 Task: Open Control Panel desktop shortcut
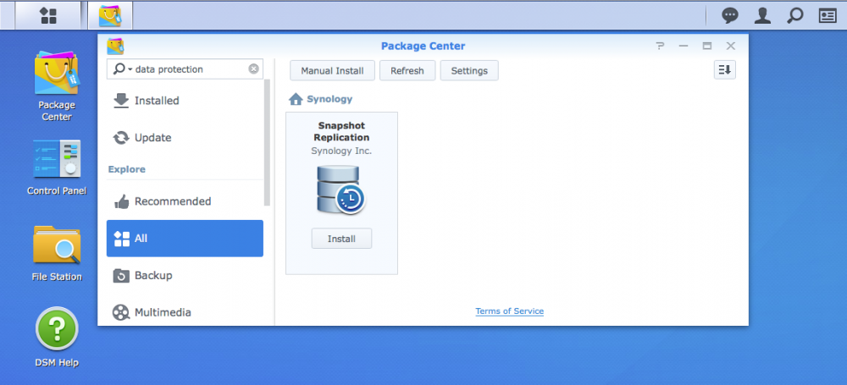coord(56,168)
